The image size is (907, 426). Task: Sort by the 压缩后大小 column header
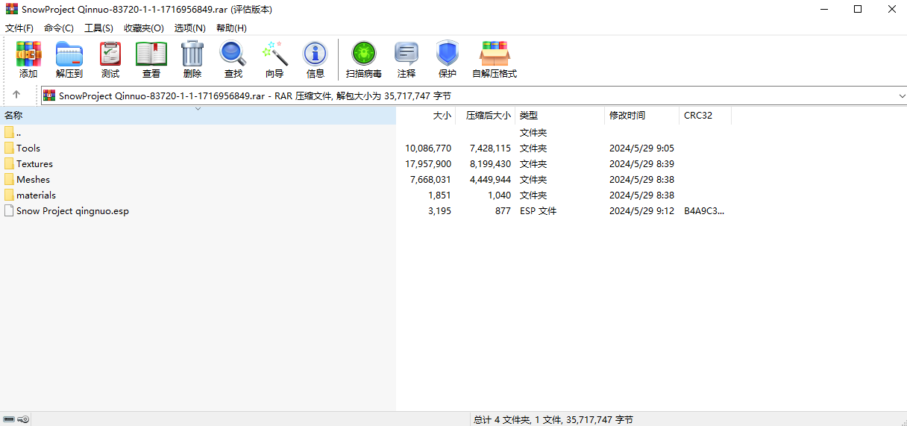(486, 116)
